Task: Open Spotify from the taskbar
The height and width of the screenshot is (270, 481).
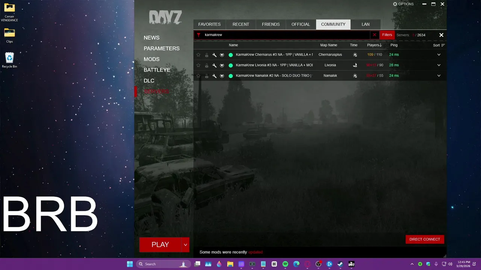Action: point(285,264)
